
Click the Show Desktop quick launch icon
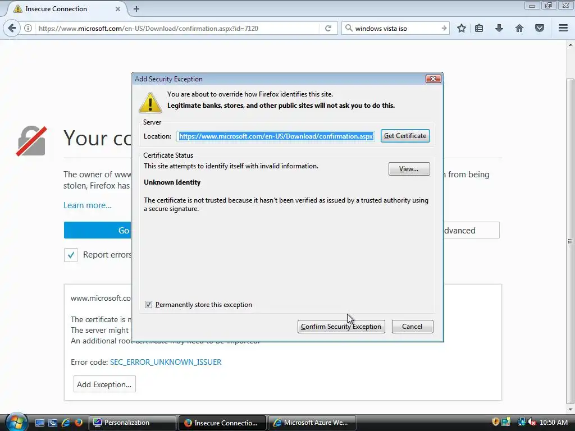[40, 423]
